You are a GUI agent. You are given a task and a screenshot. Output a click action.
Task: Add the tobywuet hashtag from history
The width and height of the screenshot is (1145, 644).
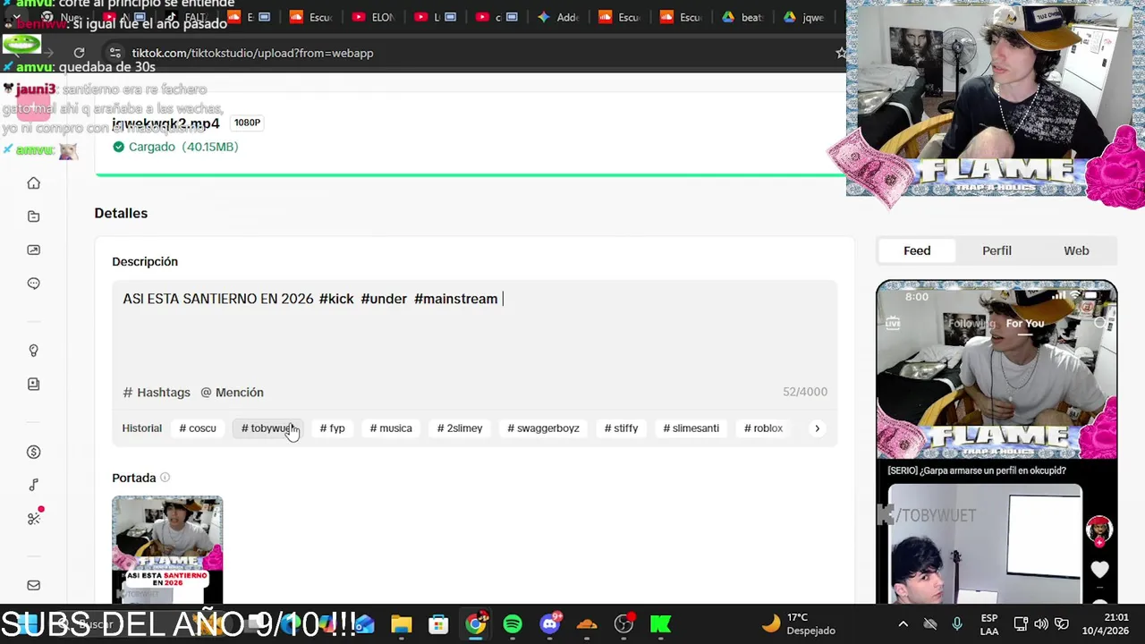[x=268, y=428]
